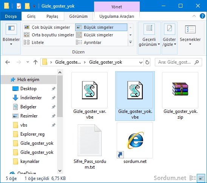Open the Uygulama Araçları tab
207x183 pixels.
click(x=117, y=16)
